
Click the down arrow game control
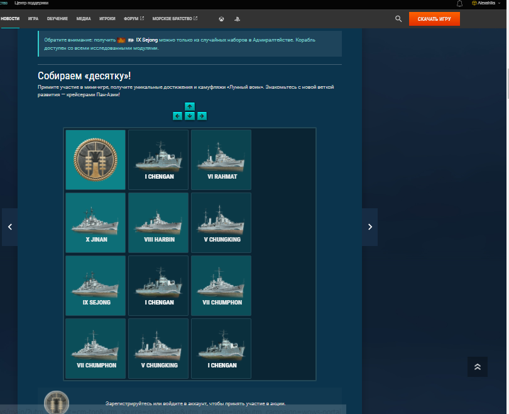(190, 116)
